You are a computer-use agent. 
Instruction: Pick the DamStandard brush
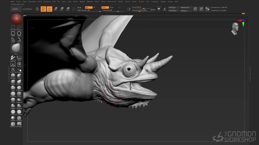tap(13, 94)
